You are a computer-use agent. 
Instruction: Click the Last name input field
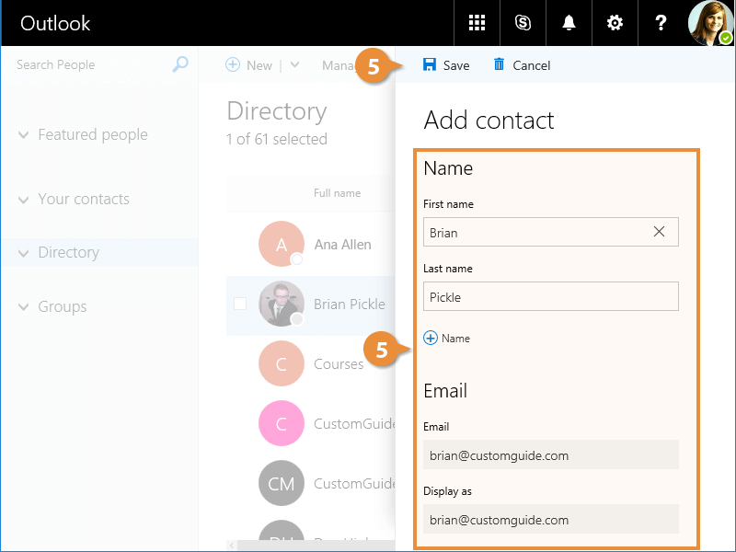550,296
